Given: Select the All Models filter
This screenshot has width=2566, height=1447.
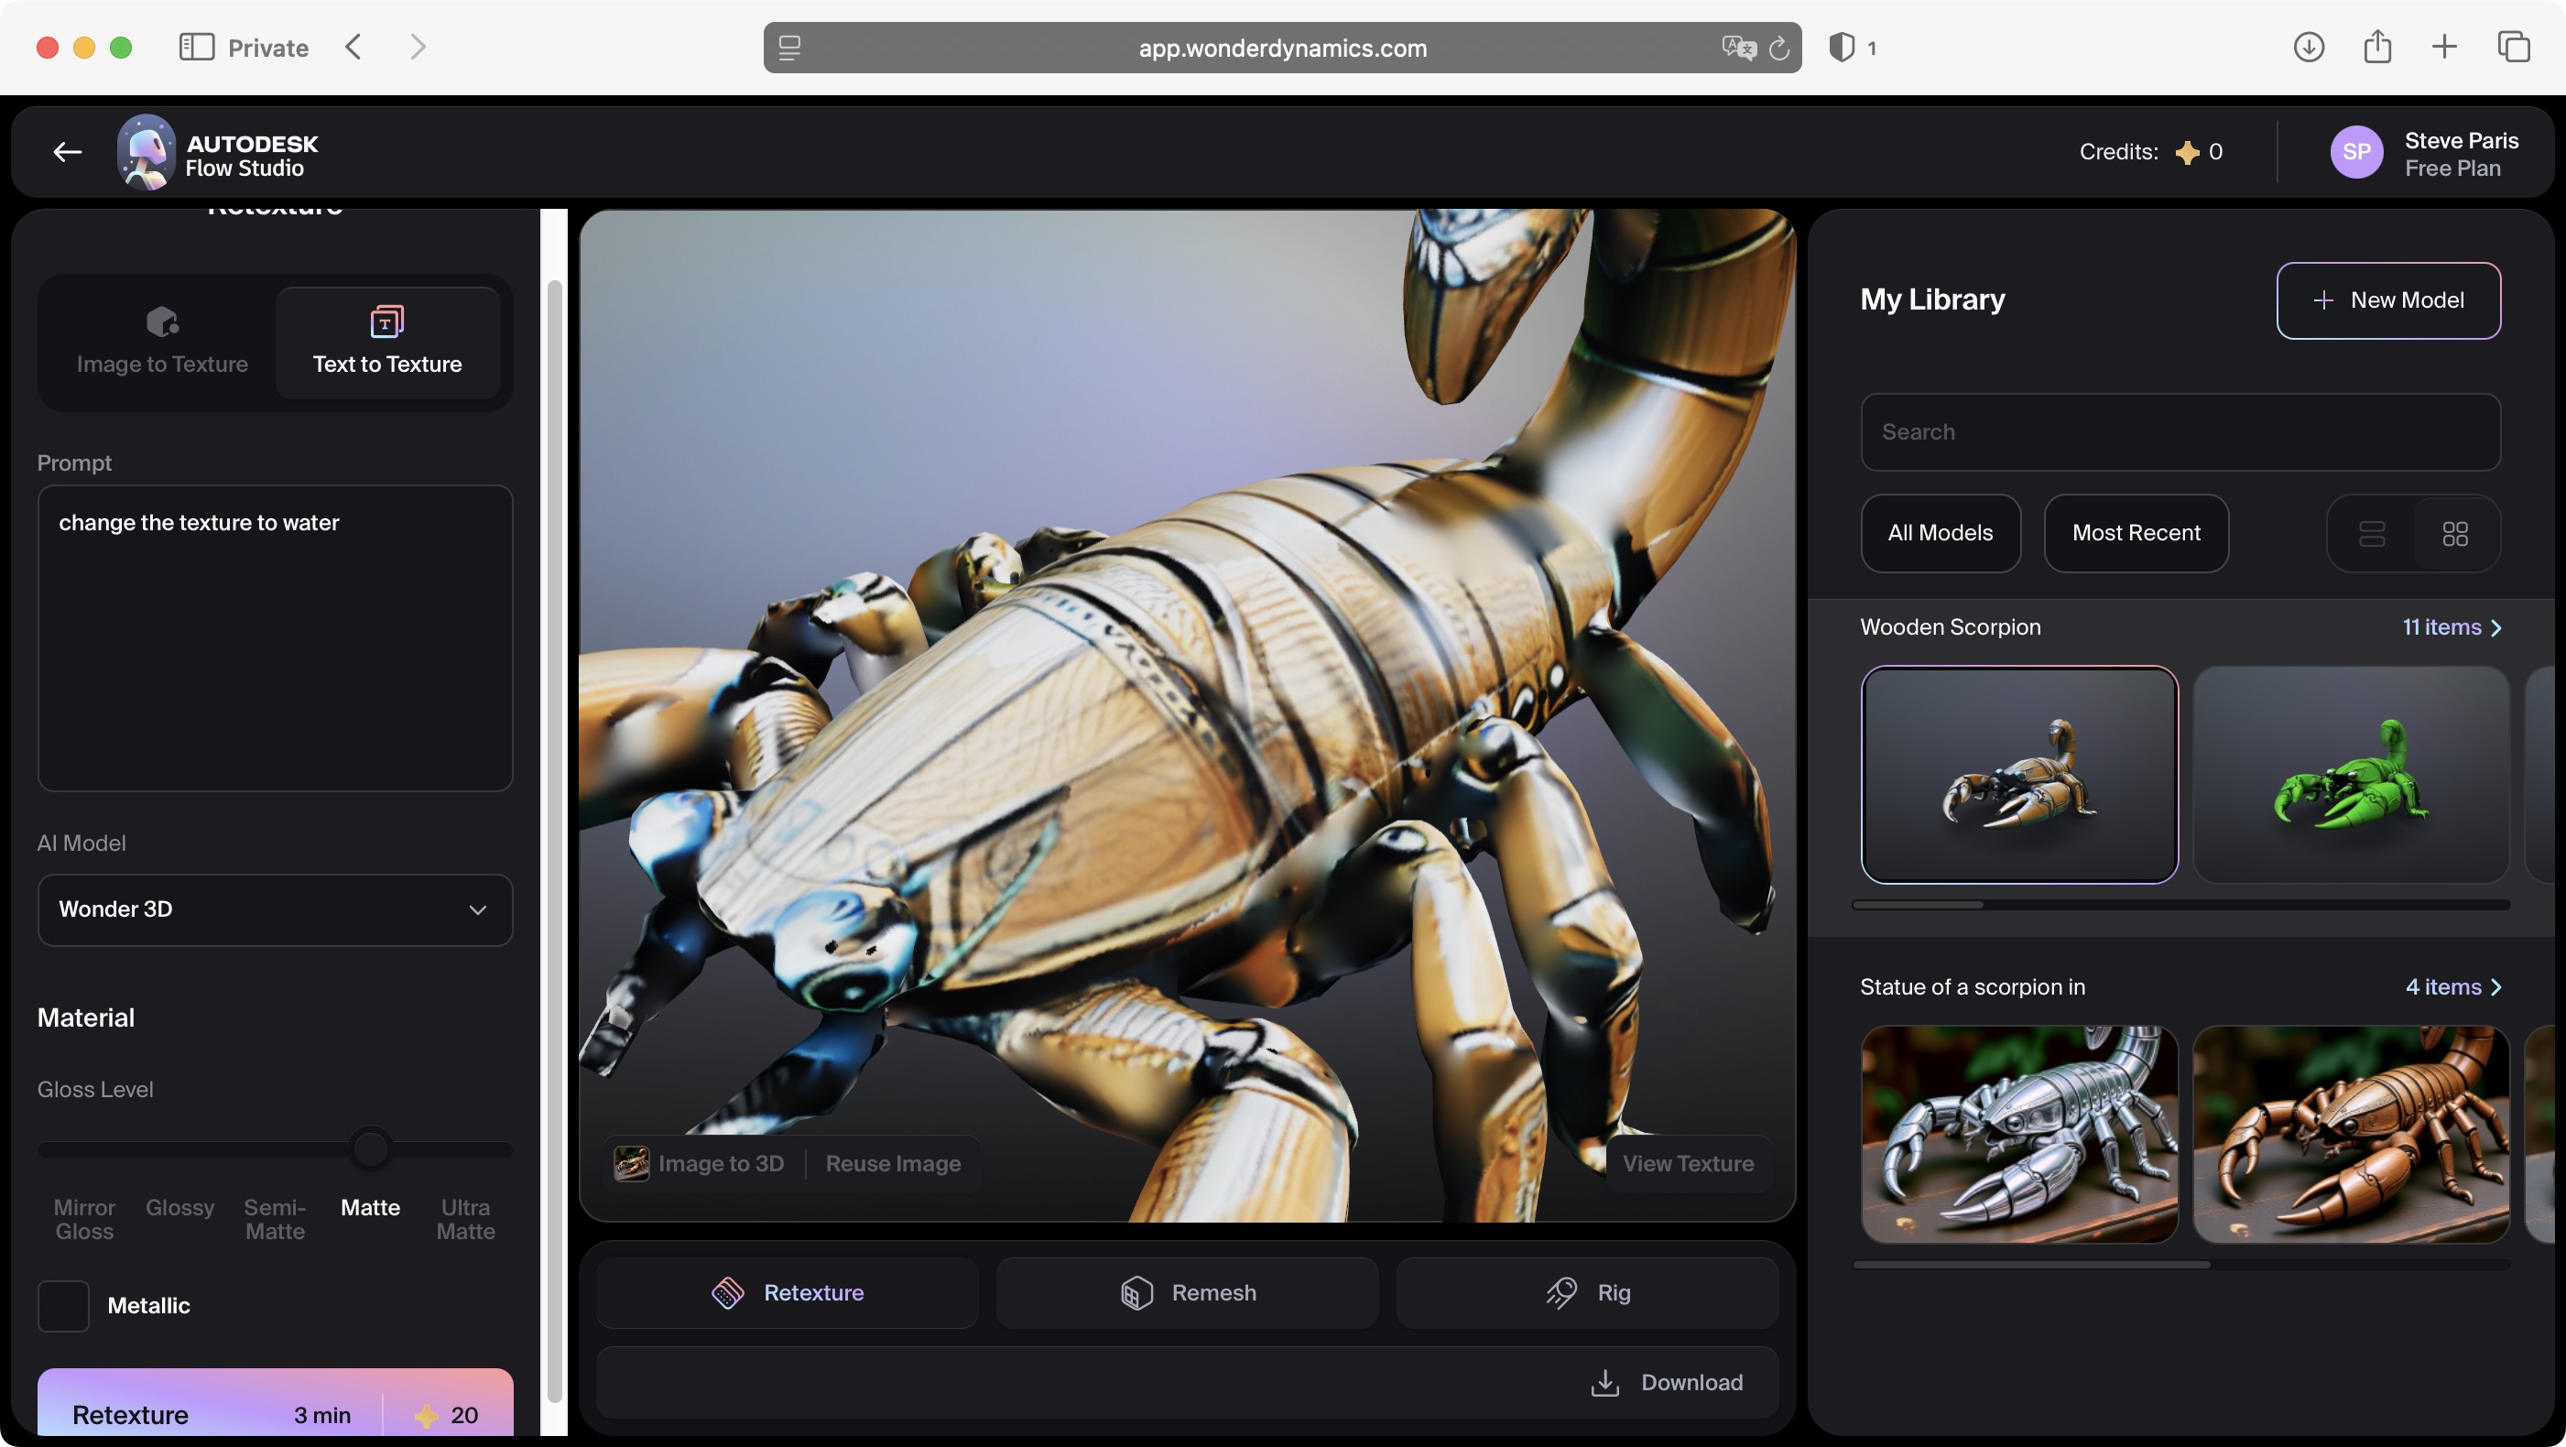Looking at the screenshot, I should pos(1941,534).
